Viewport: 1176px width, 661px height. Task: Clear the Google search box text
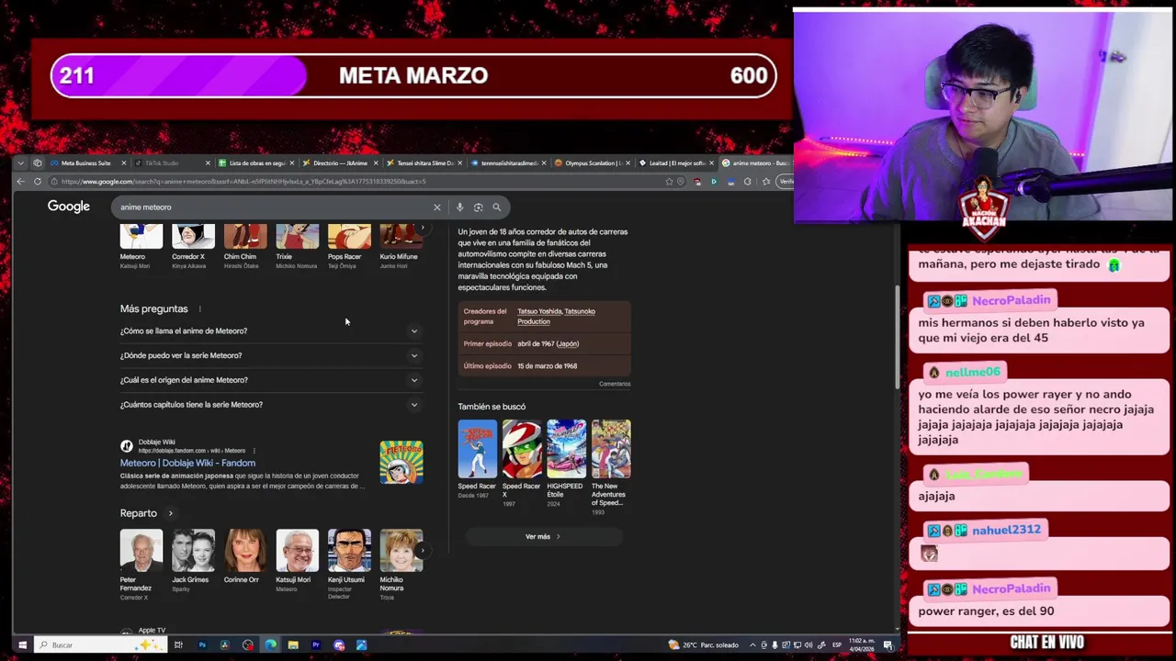click(437, 207)
